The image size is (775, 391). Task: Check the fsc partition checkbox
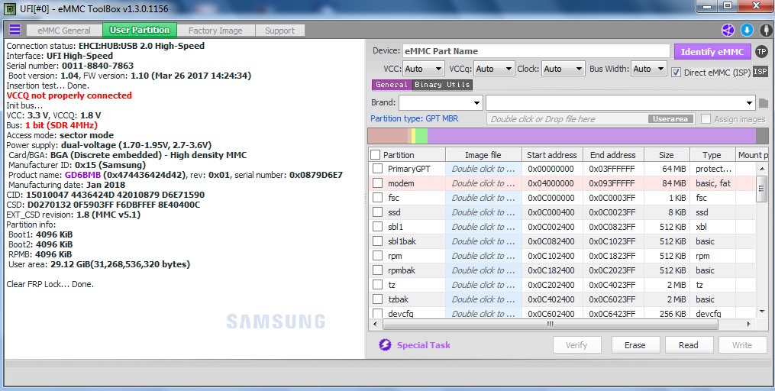pos(378,198)
